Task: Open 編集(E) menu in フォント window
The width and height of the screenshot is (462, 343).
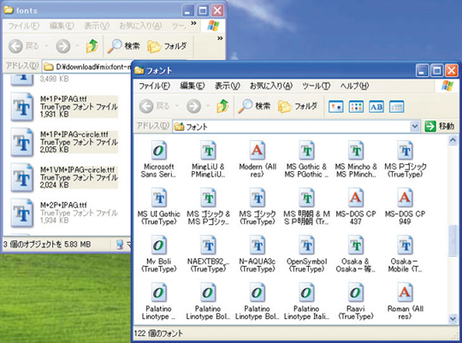Action: pyautogui.click(x=192, y=86)
